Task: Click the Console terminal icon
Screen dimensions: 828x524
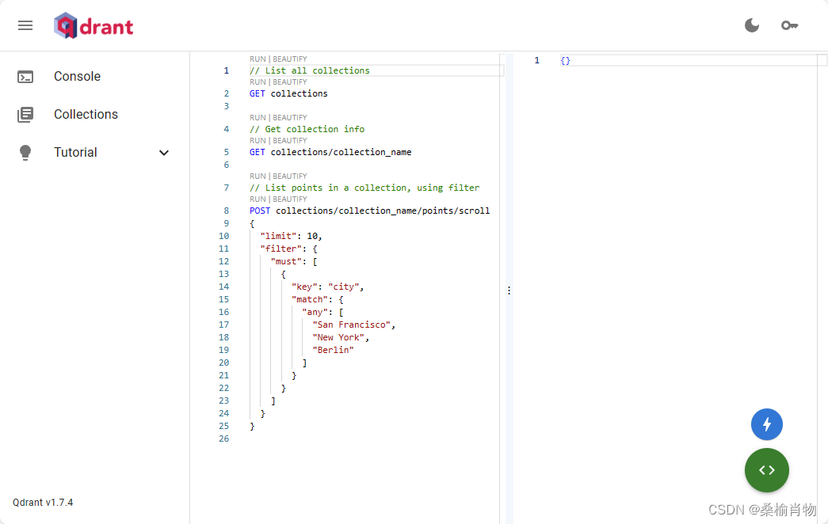Action: [x=25, y=77]
